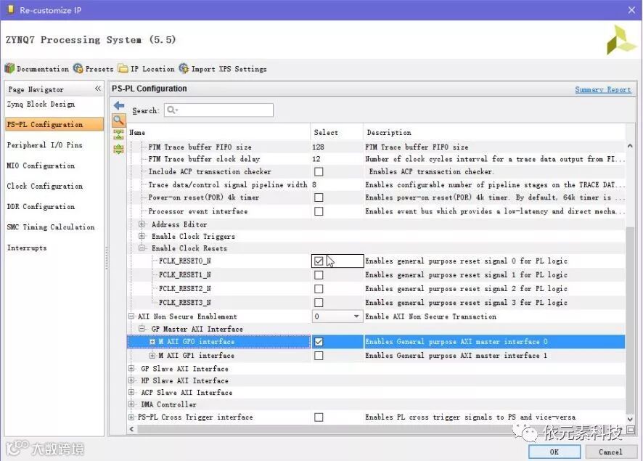Click the expand all tree icon
Image resolution: width=643 pixels, height=461 pixels.
(x=118, y=149)
